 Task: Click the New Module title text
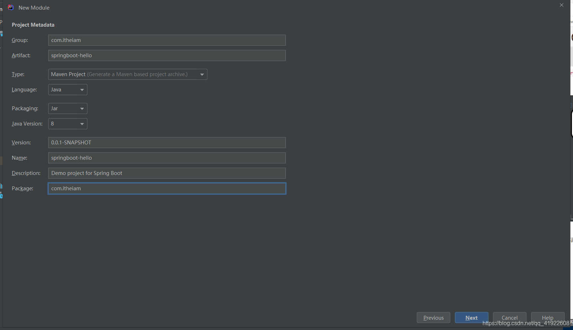(x=34, y=8)
